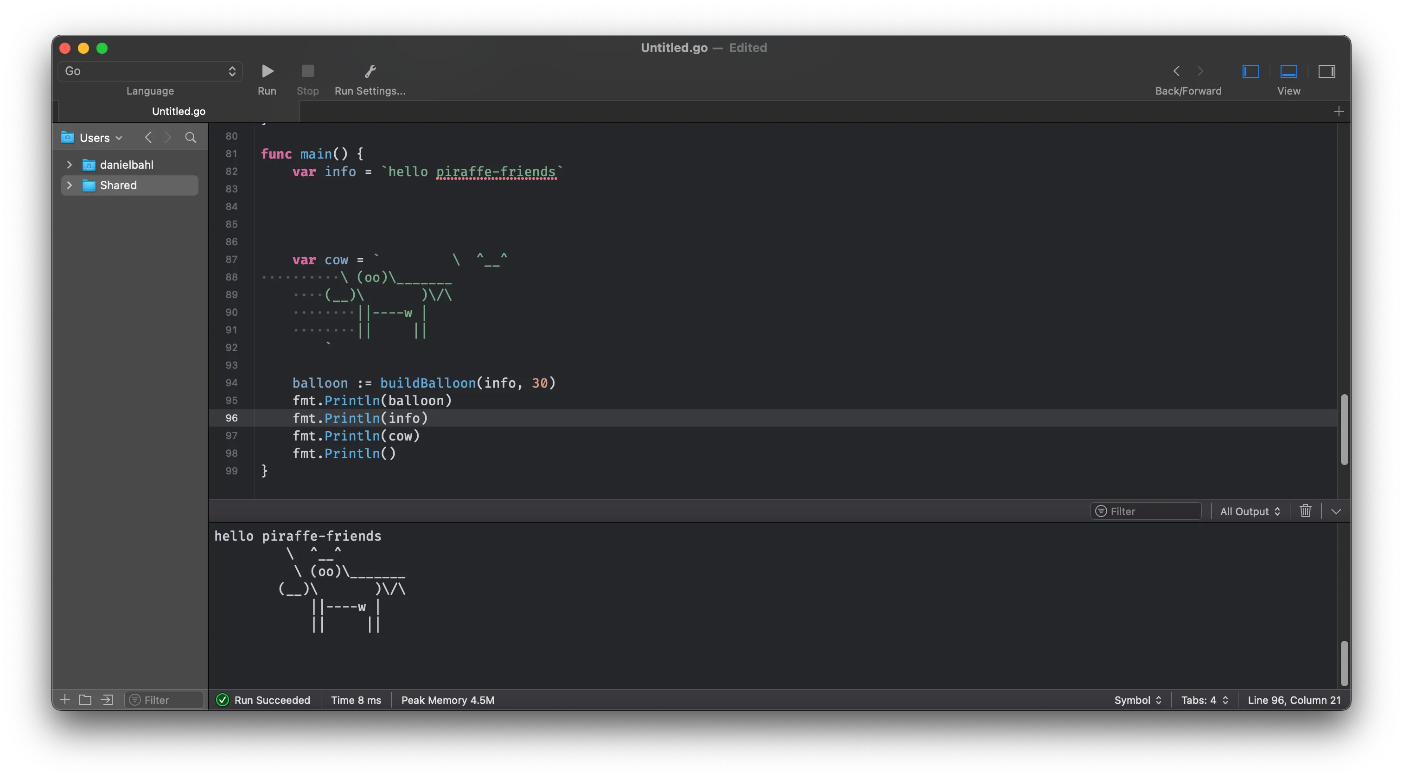Clear console output with the trash icon
This screenshot has height=779, width=1403.
(x=1305, y=511)
